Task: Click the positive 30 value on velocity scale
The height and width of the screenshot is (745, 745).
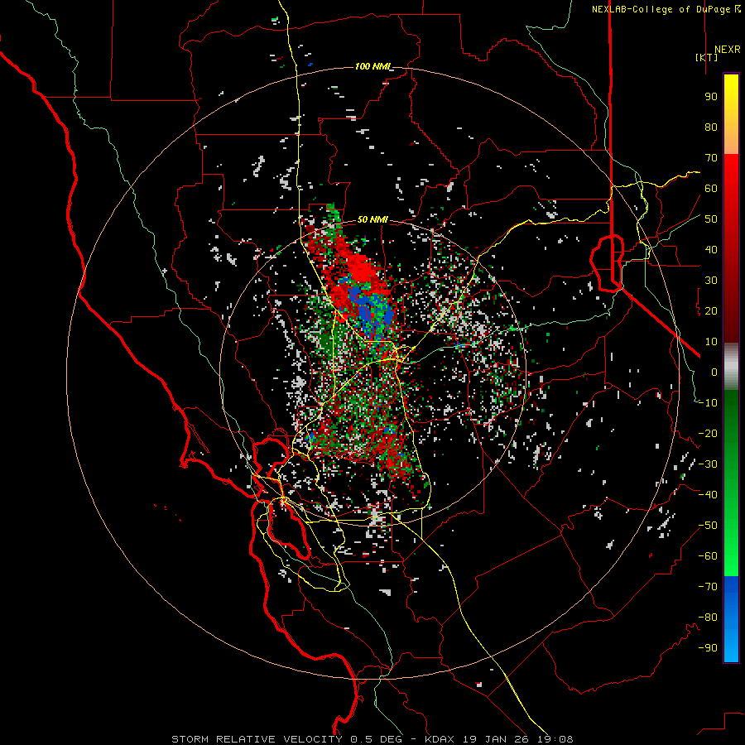Action: [x=711, y=281]
